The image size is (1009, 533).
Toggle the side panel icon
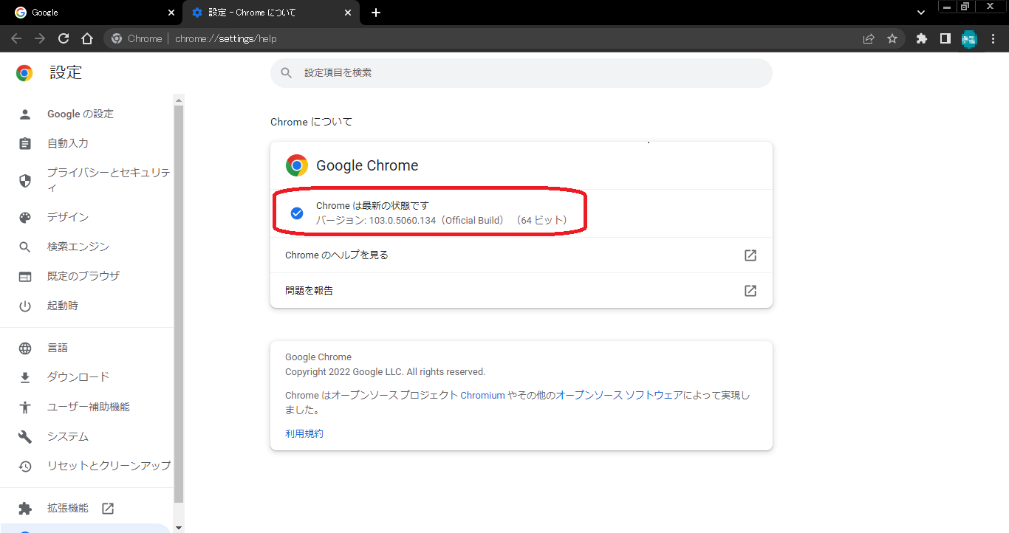(x=945, y=38)
